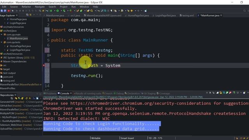
Task: Click Clear Console eraser icon
Action: pyautogui.click(x=217, y=93)
